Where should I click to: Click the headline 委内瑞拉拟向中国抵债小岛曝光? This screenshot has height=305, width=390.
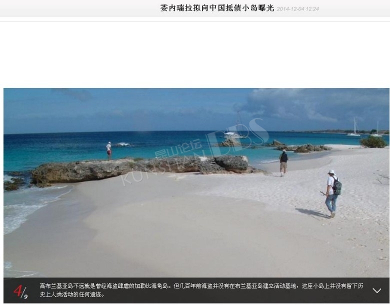217,8
